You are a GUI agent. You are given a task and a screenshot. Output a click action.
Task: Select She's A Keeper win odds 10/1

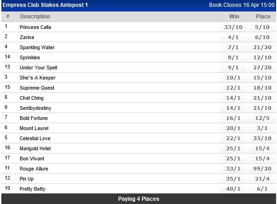coord(234,78)
